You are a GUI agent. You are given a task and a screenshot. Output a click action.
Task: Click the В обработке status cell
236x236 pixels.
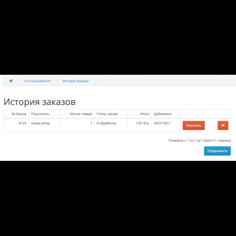pyautogui.click(x=106, y=123)
